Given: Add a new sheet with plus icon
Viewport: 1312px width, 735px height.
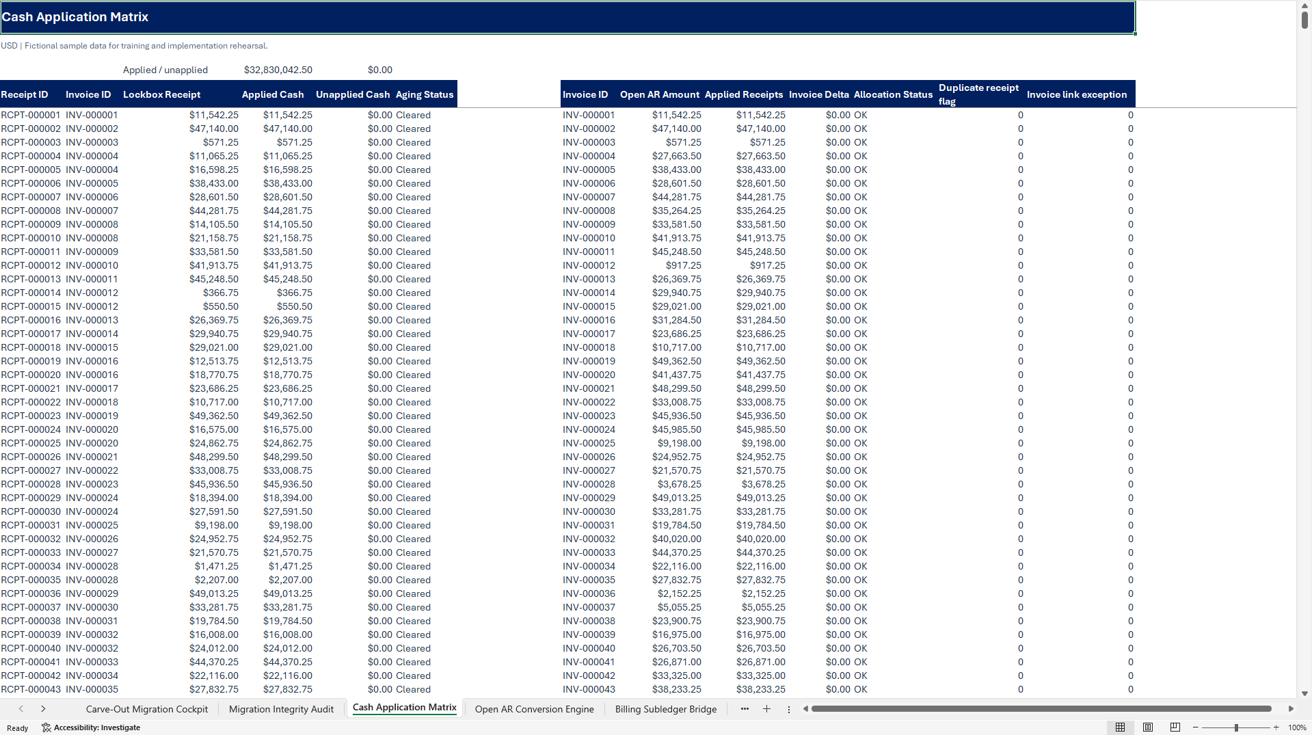Looking at the screenshot, I should click(x=766, y=709).
